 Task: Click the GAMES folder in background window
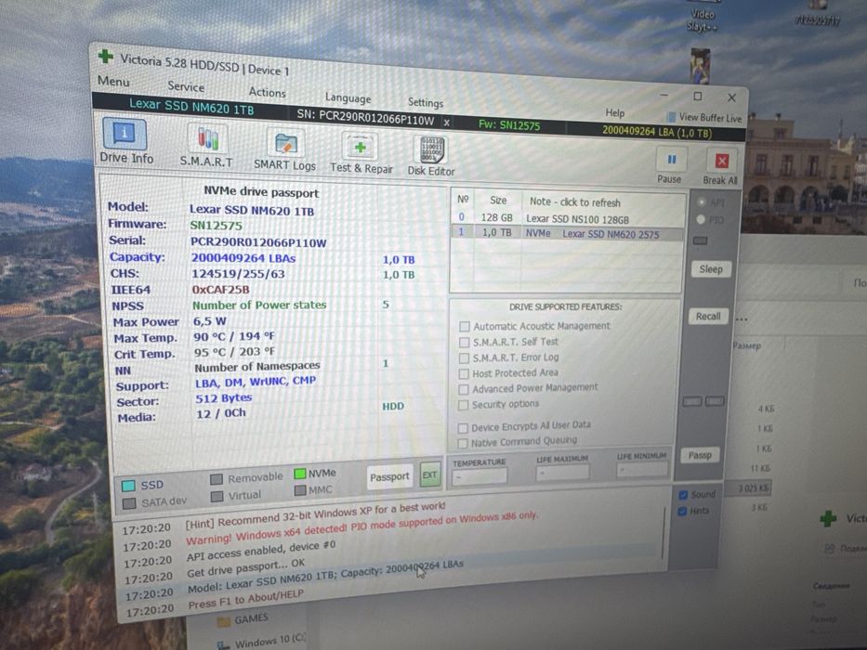click(243, 620)
